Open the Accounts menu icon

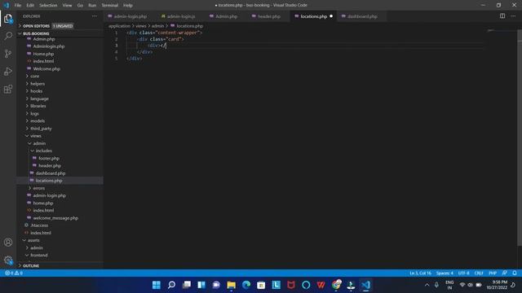pos(8,243)
